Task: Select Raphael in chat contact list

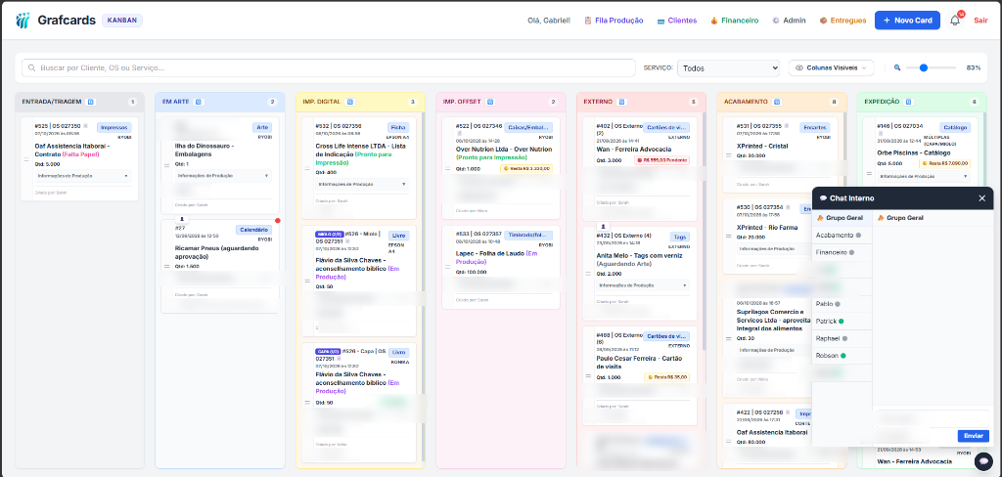Action: [x=842, y=338]
